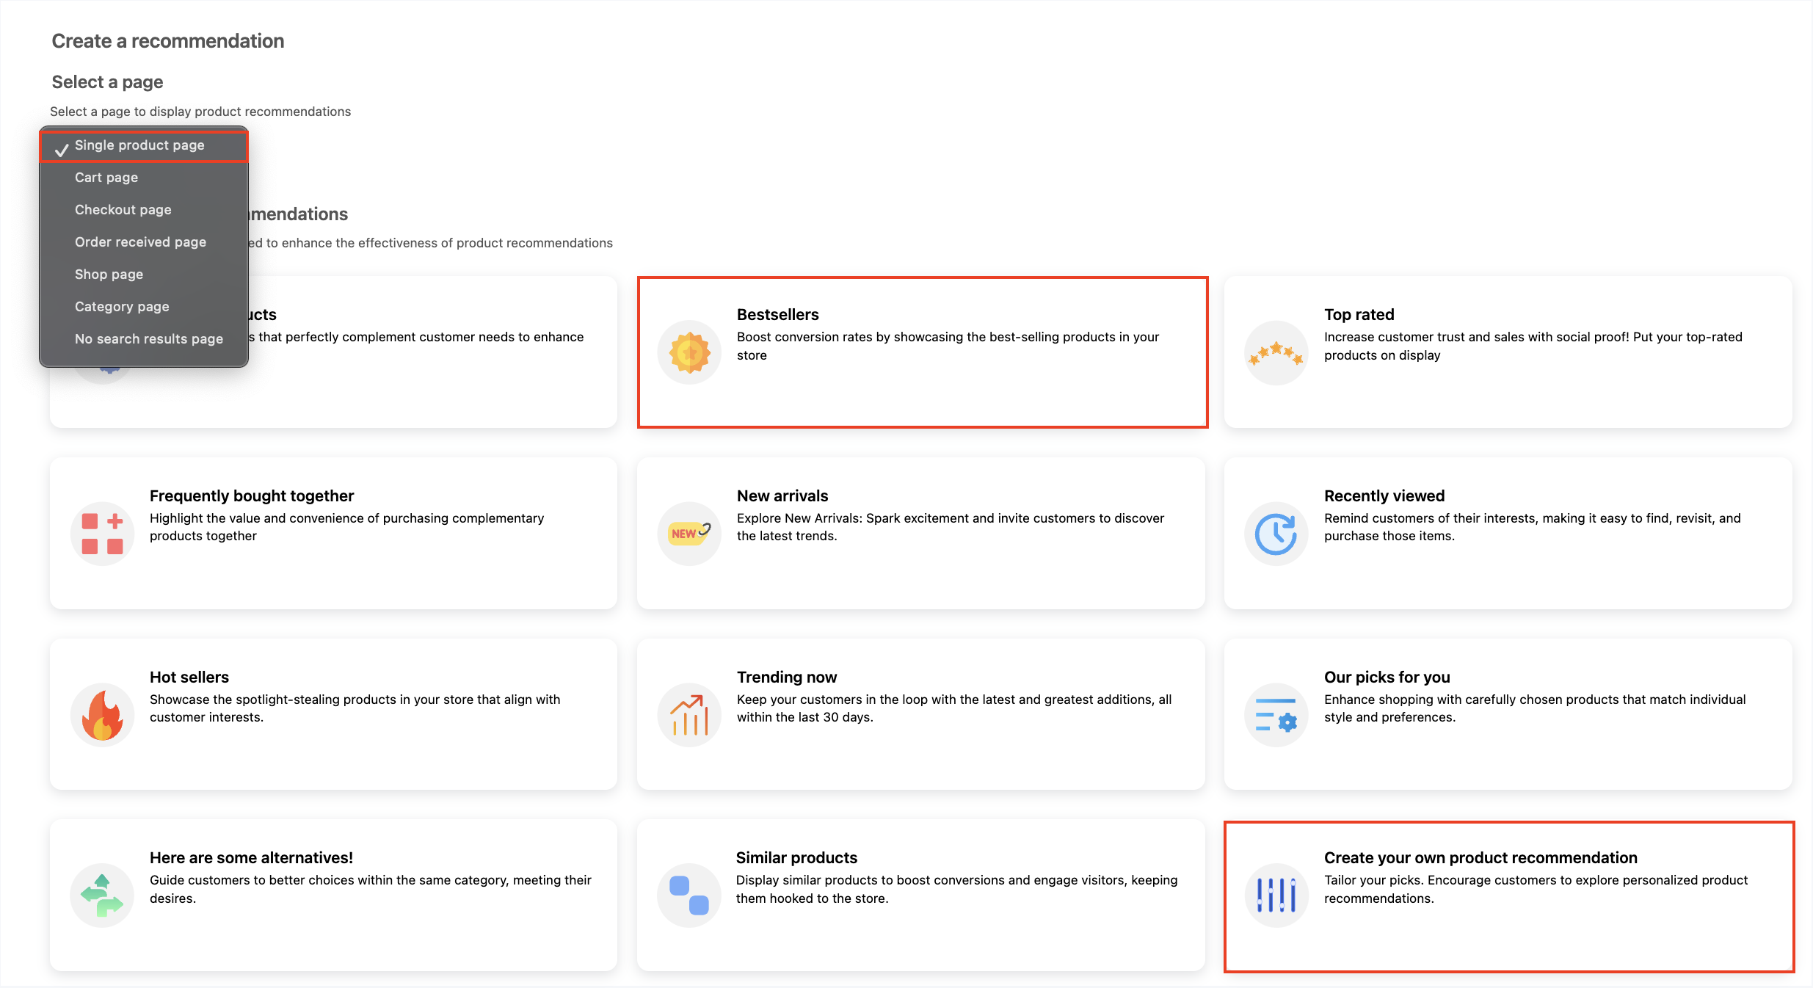Select the Bestsellers medal icon
1813x988 pixels.
pos(688,352)
